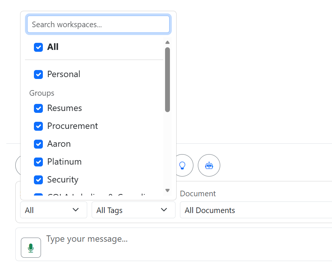Open the All Tags dropdown

[133, 210]
